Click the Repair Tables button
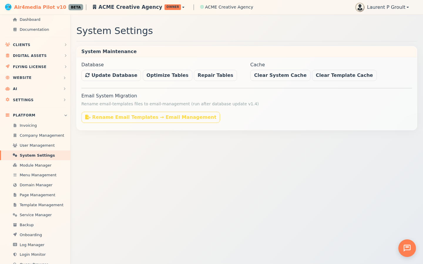 [x=215, y=75]
